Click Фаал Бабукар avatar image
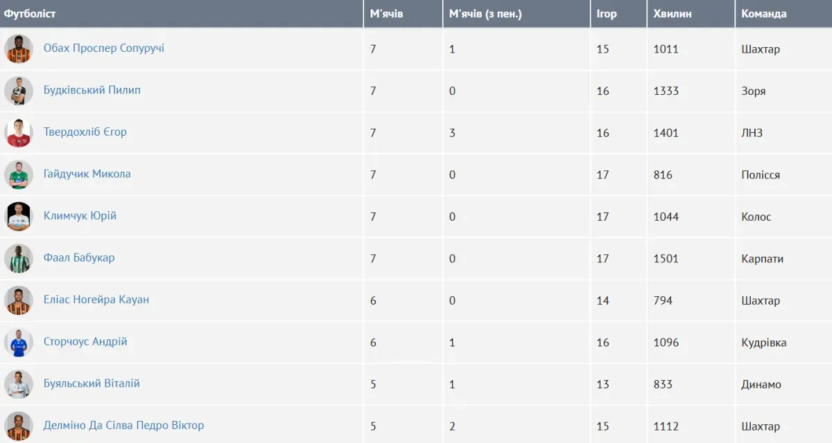 pos(19,258)
